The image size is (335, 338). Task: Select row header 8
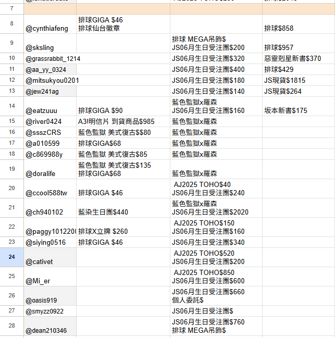tap(11, 24)
